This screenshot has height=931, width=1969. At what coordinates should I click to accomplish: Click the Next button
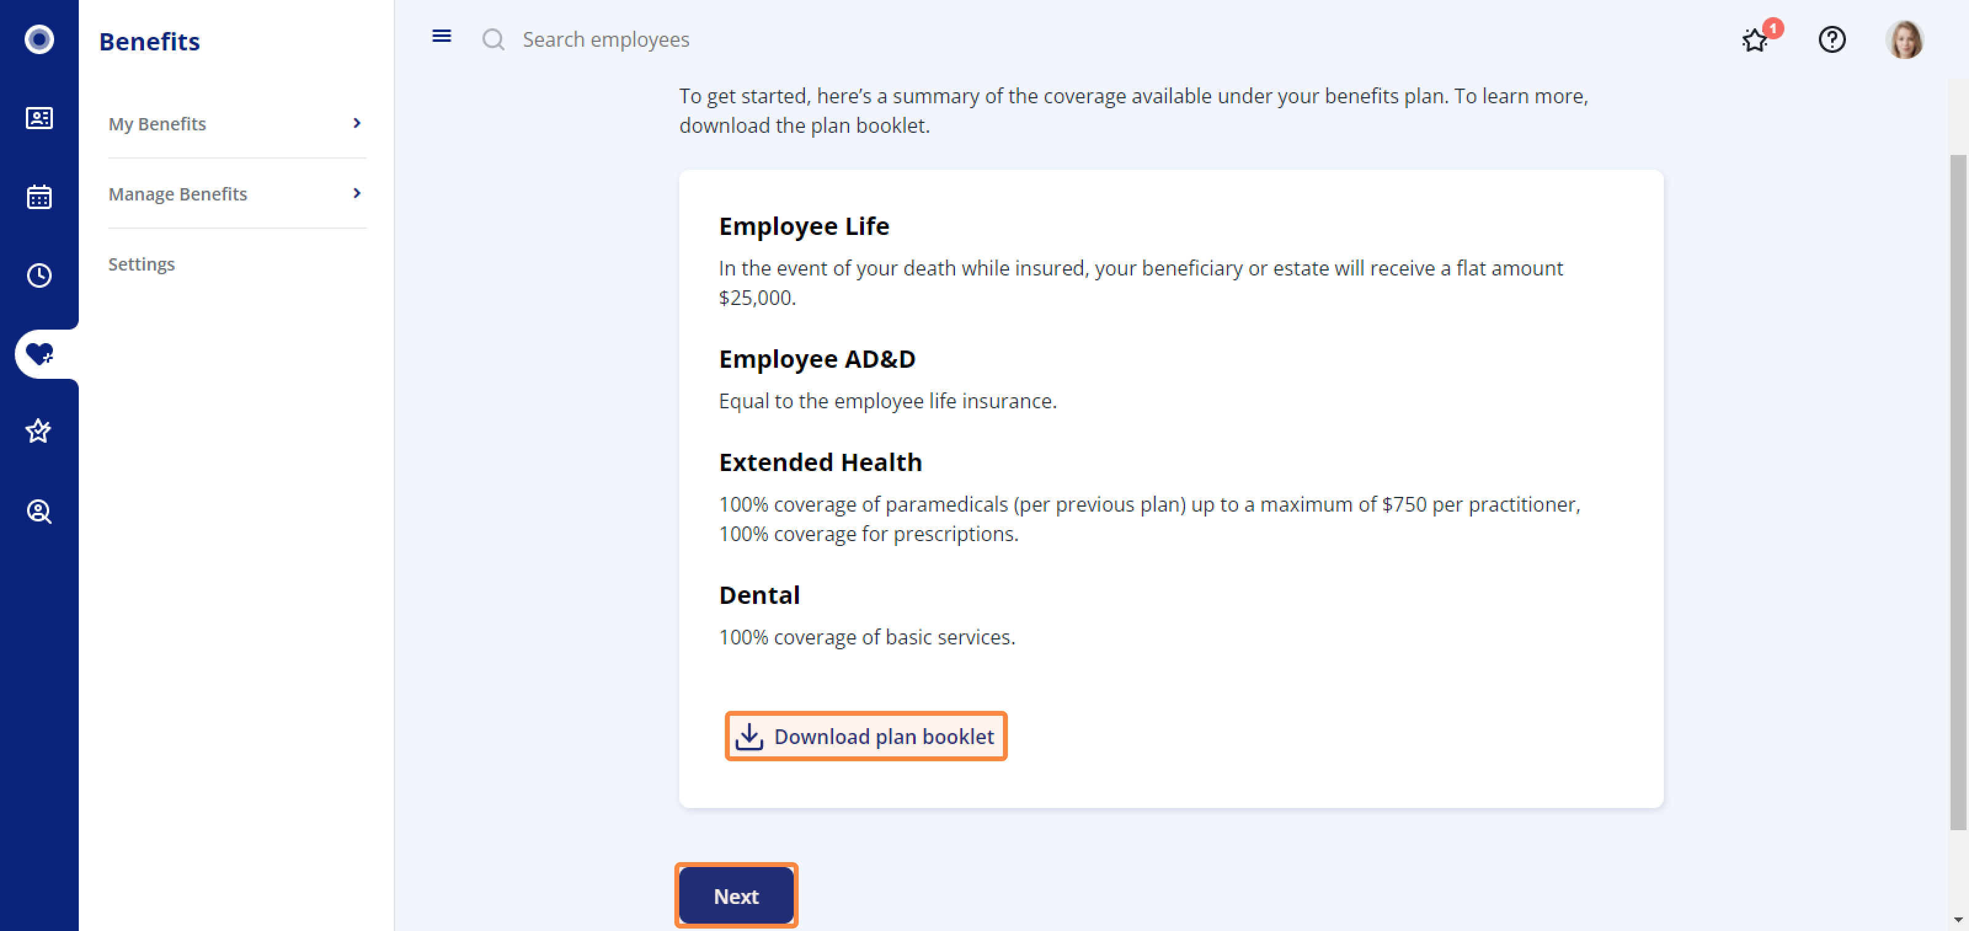click(x=736, y=896)
